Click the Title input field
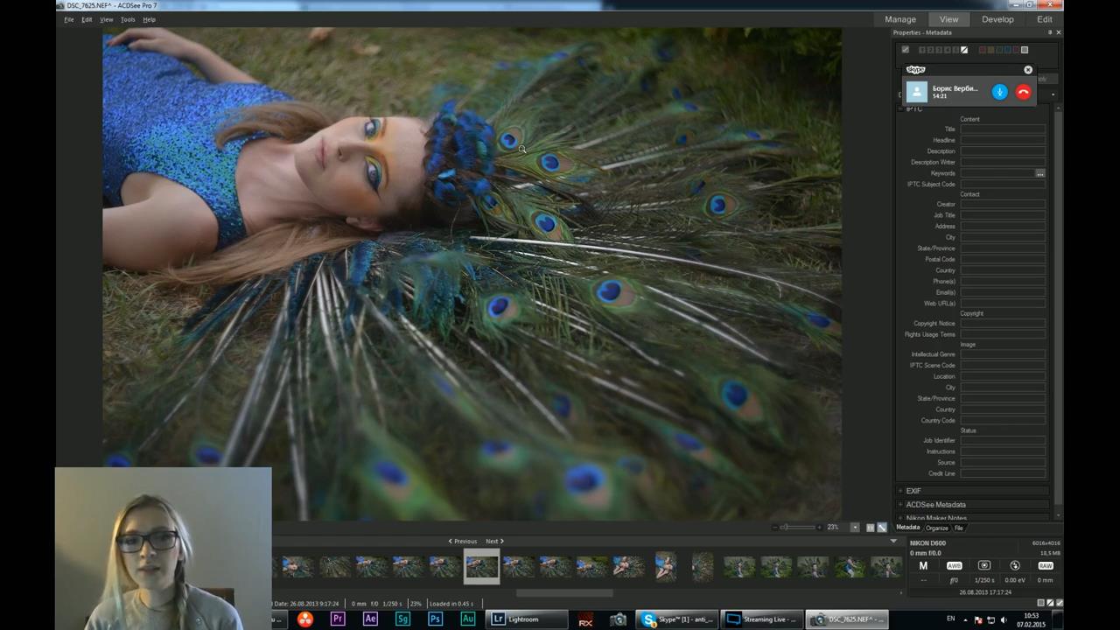 coord(1003,129)
